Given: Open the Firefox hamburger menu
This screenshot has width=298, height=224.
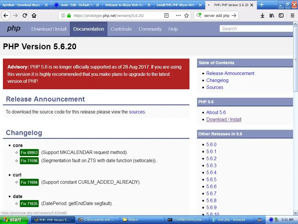Looking at the screenshot, I should tap(292, 16).
